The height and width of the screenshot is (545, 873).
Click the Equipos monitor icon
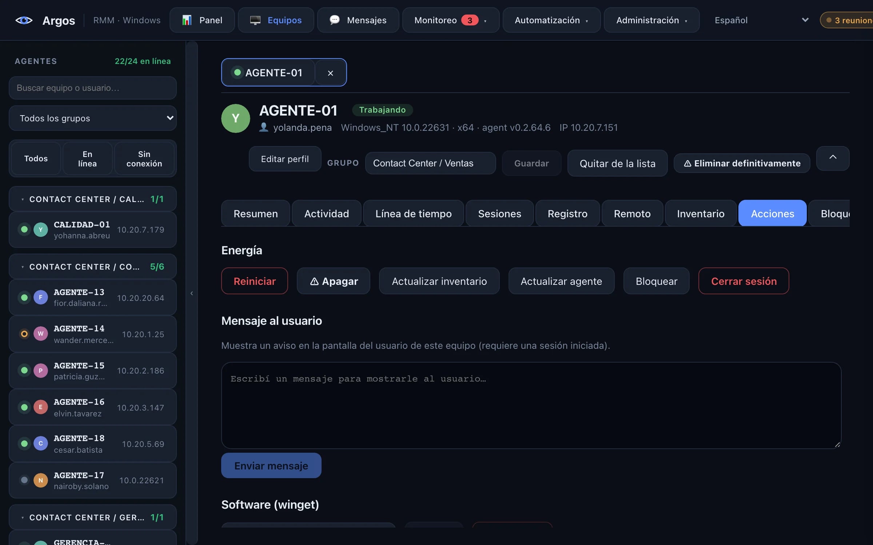pos(255,20)
